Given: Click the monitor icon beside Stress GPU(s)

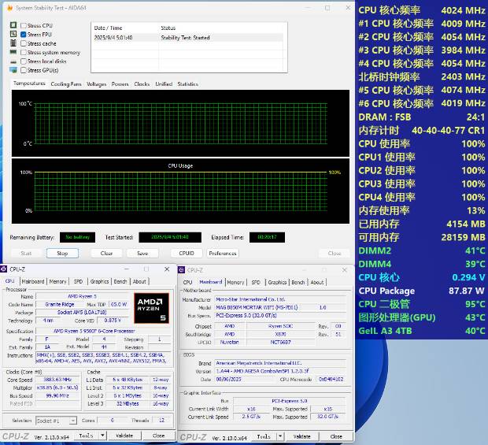Looking at the screenshot, I should pyautogui.click(x=13, y=70).
